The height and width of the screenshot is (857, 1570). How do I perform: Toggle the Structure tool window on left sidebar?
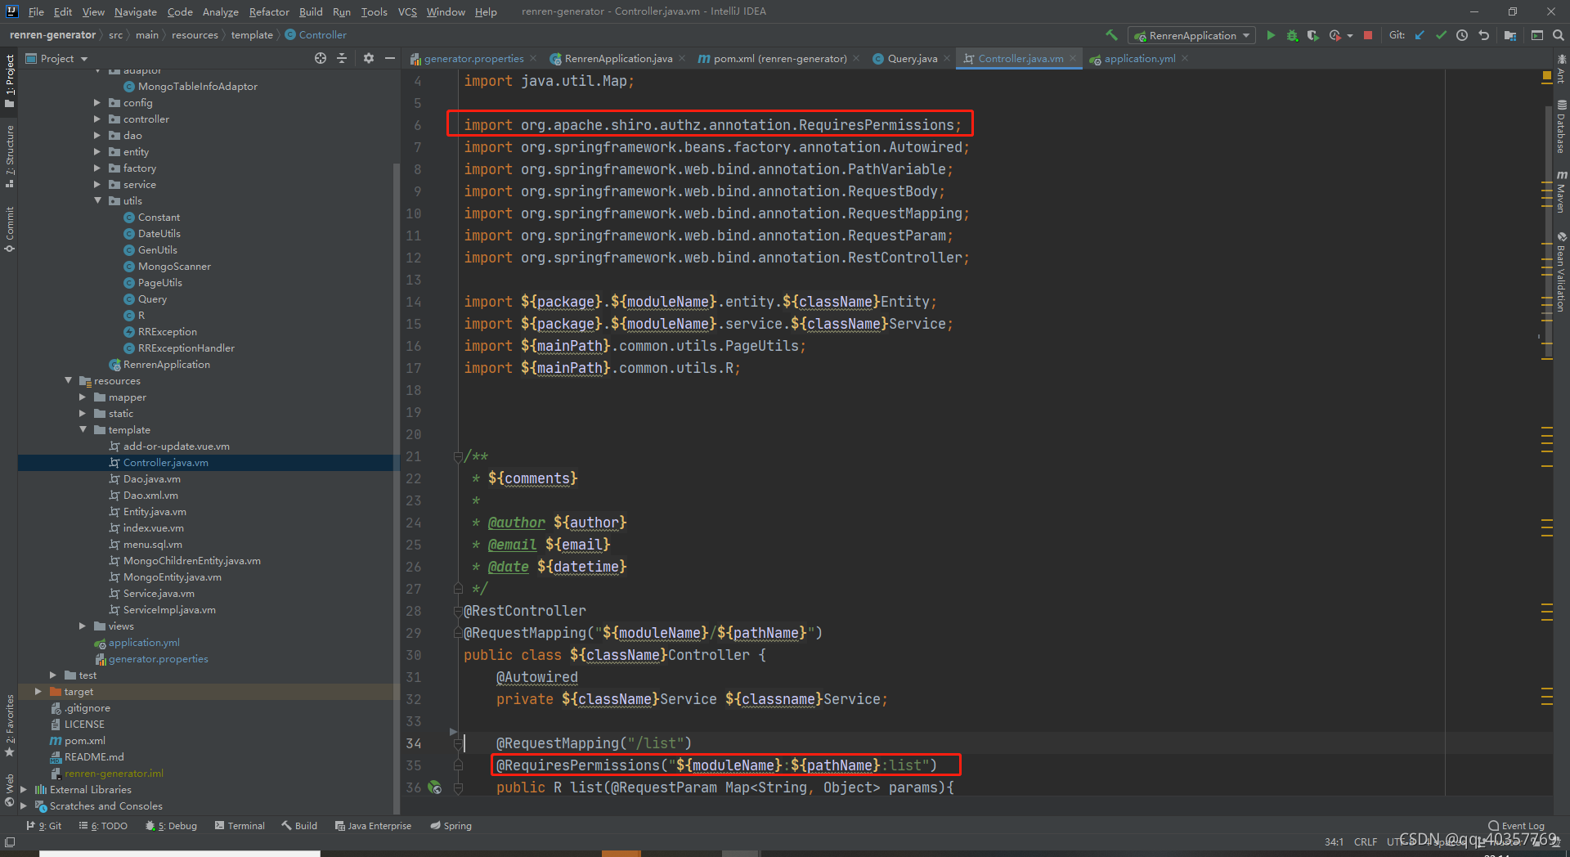(x=10, y=155)
